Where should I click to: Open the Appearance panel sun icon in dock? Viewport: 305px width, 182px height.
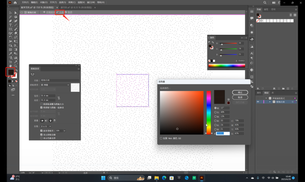pyautogui.click(x=252, y=32)
